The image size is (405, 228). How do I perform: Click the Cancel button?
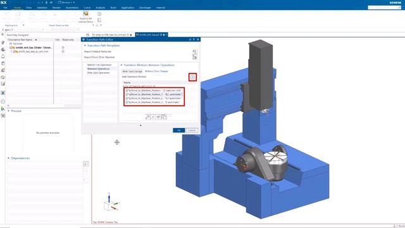192,130
